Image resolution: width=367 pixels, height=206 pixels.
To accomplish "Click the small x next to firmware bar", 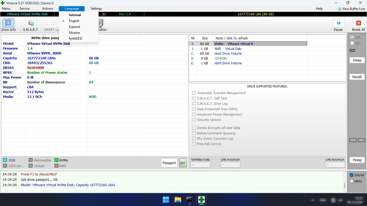I will (104, 14).
